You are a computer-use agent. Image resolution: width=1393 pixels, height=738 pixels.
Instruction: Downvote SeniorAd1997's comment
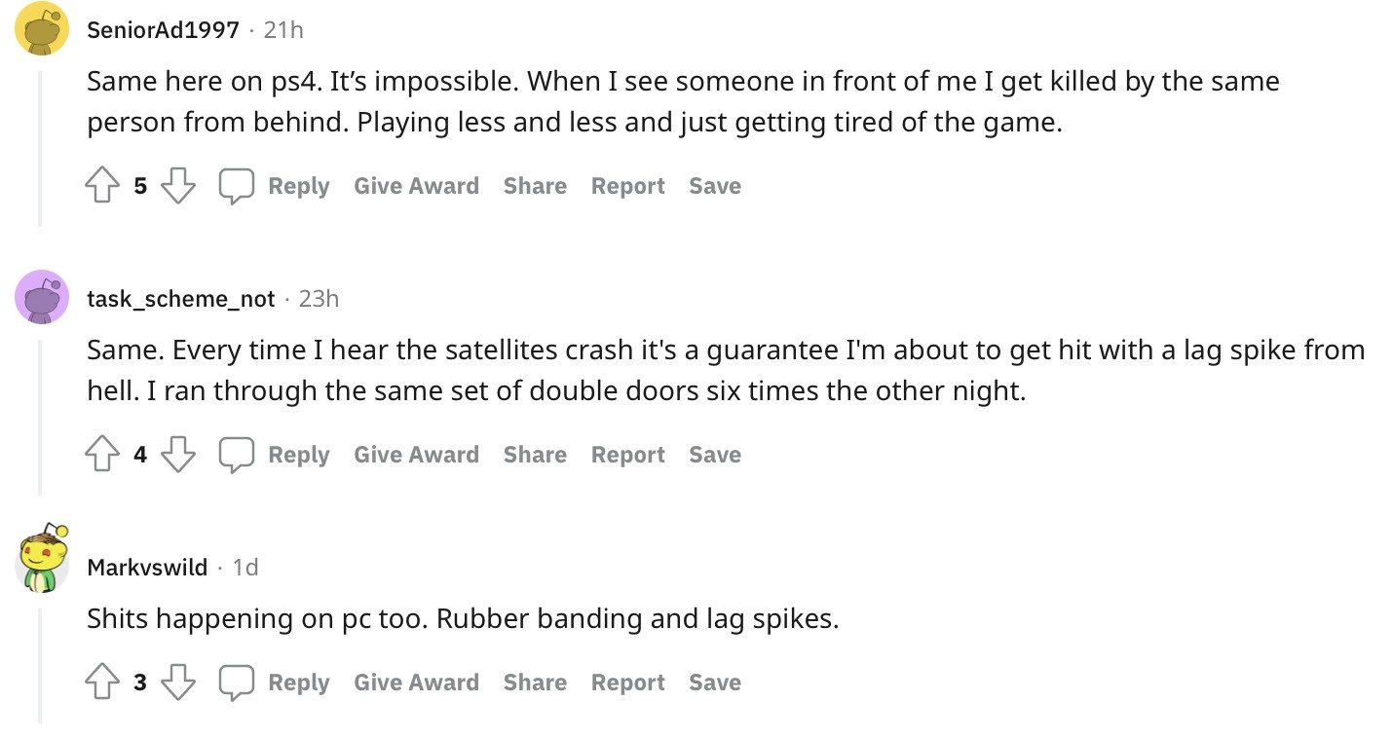click(x=177, y=186)
